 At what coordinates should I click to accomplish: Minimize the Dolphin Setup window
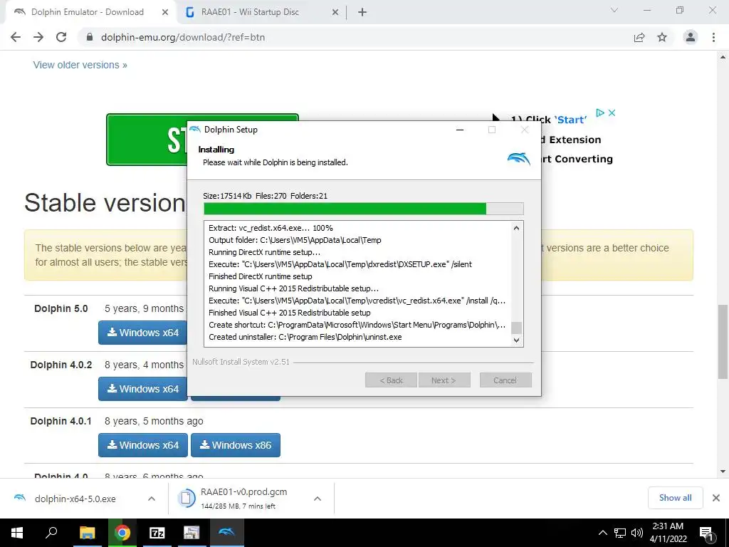pos(460,130)
